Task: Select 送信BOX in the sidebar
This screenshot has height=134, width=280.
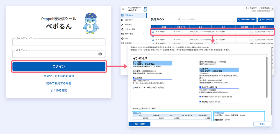Action: tap(134, 20)
